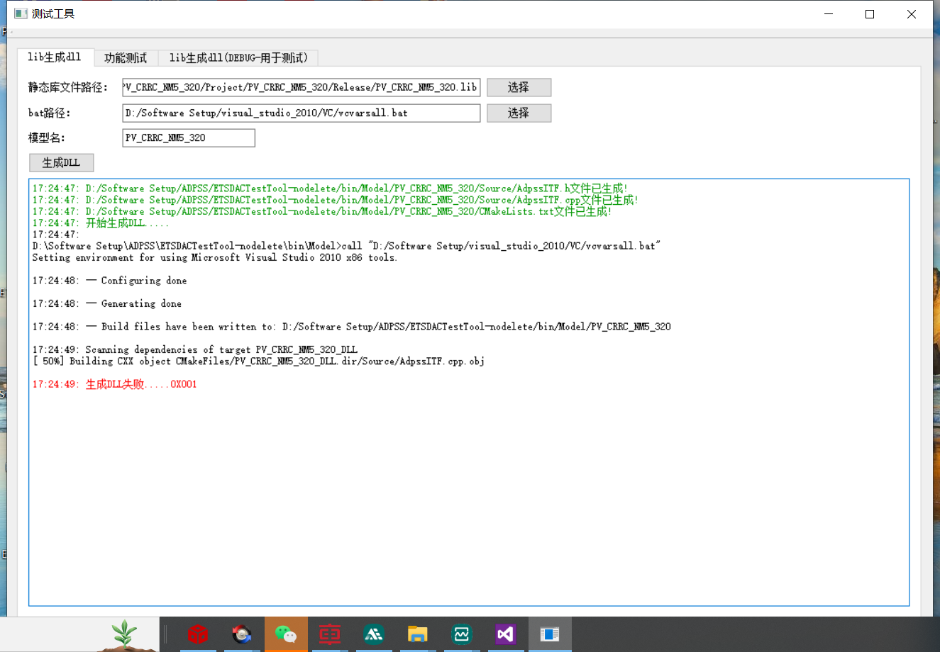Screen dimensions: 940x652
Task: Open the 功能测试 tab
Action: coord(126,58)
